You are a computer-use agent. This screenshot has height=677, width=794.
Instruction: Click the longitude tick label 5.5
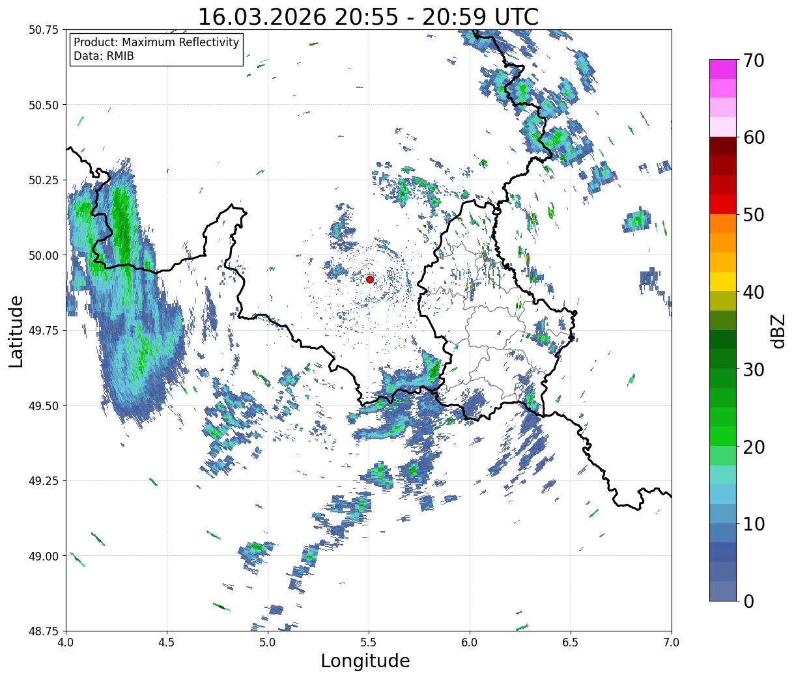[x=369, y=642]
